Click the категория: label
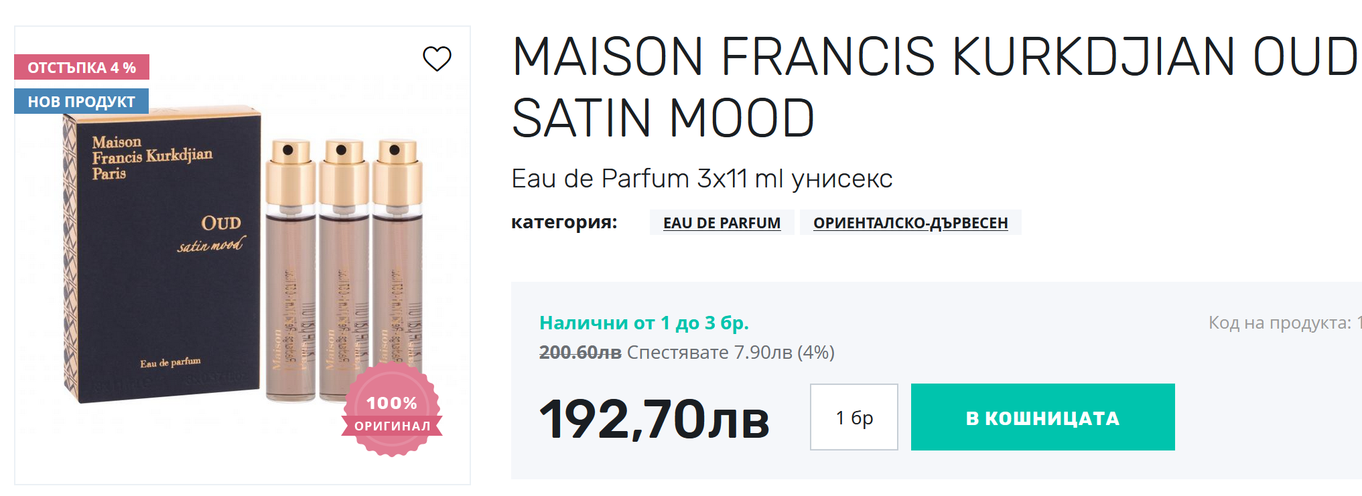The image size is (1362, 496). coord(564,222)
